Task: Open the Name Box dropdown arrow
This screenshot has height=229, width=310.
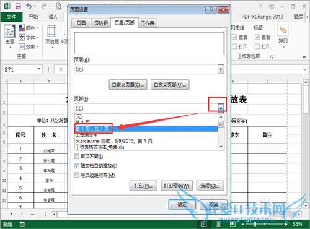Action: (x=38, y=69)
